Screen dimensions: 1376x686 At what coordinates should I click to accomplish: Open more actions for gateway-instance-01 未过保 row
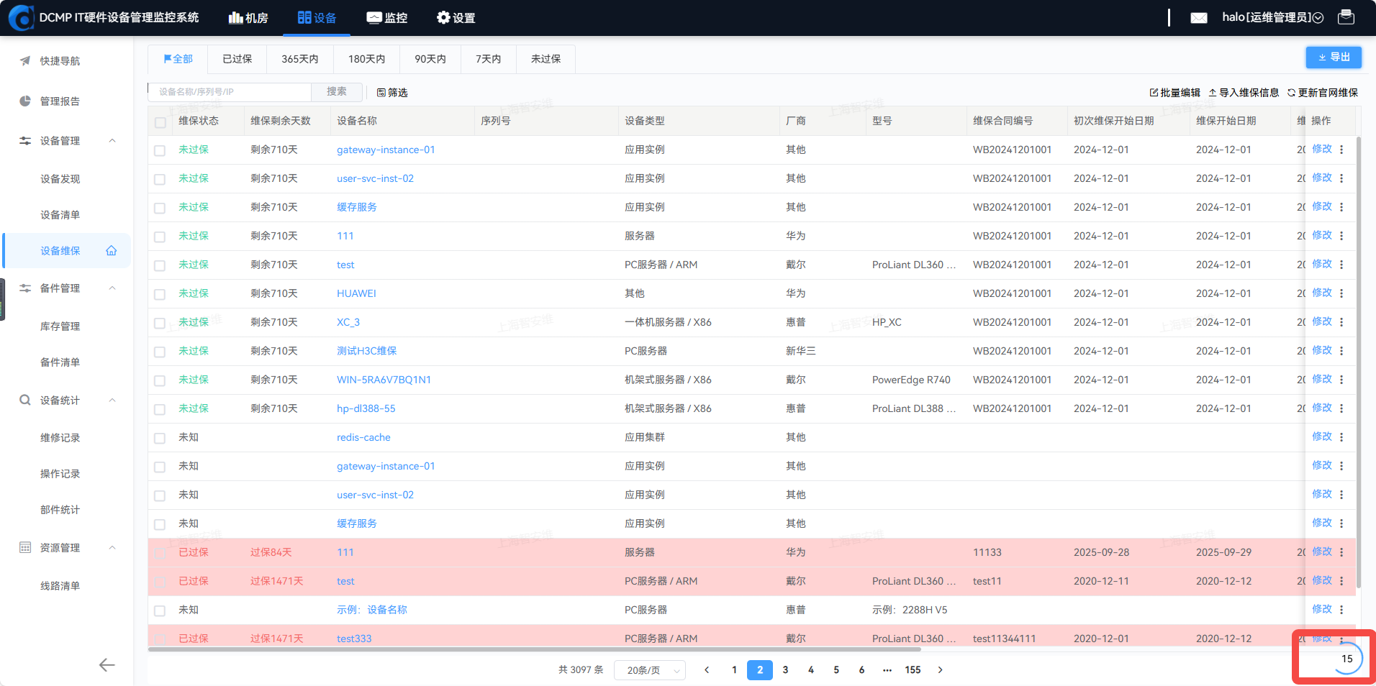(1341, 150)
